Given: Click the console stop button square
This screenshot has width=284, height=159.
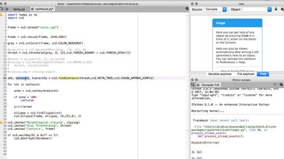Looking at the screenshot, I should [275, 84].
